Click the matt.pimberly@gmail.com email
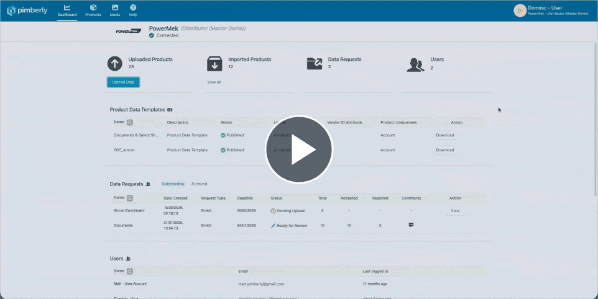The width and height of the screenshot is (598, 299). pyautogui.click(x=261, y=283)
